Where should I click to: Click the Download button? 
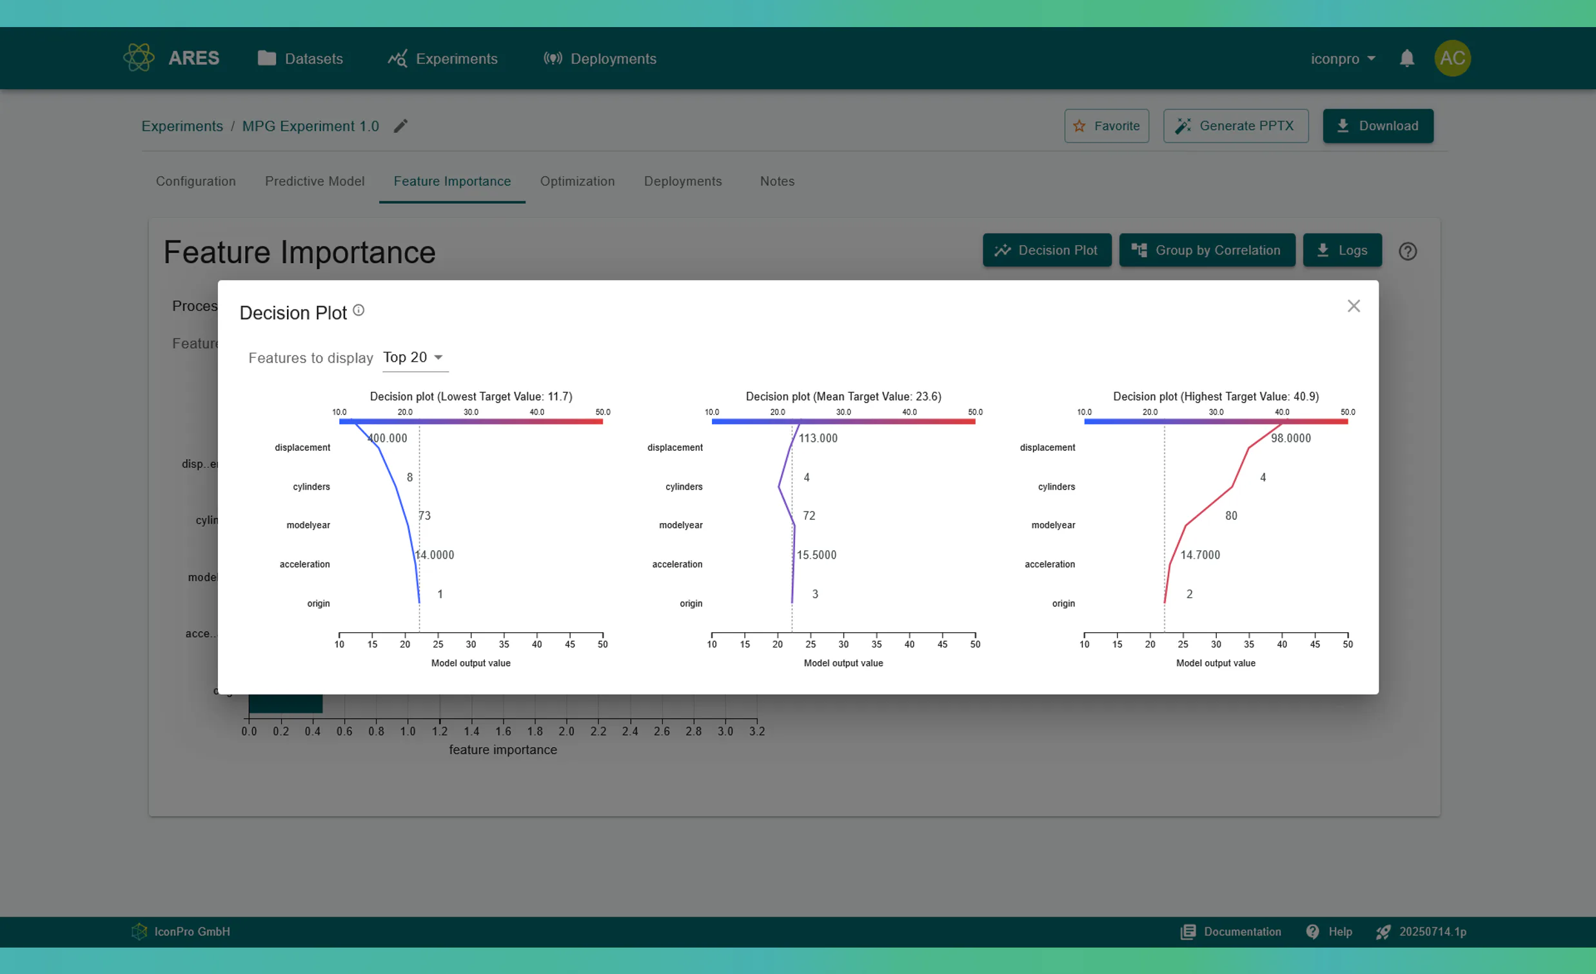pos(1377,126)
